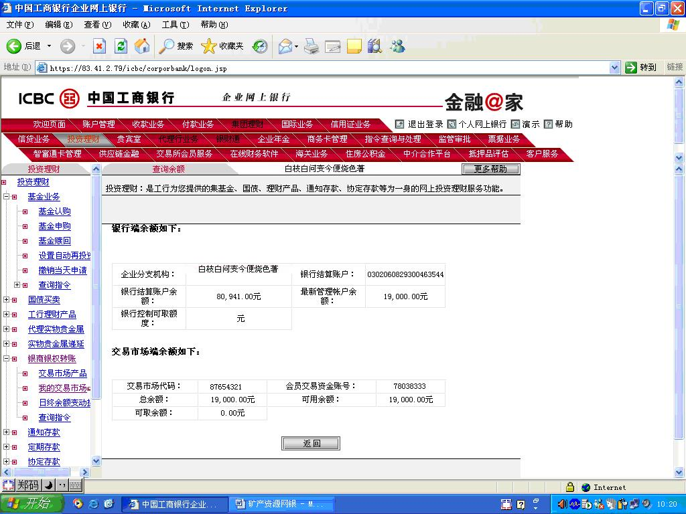Open the 交易市场产品 link
This screenshot has height=514, width=686.
click(62, 373)
